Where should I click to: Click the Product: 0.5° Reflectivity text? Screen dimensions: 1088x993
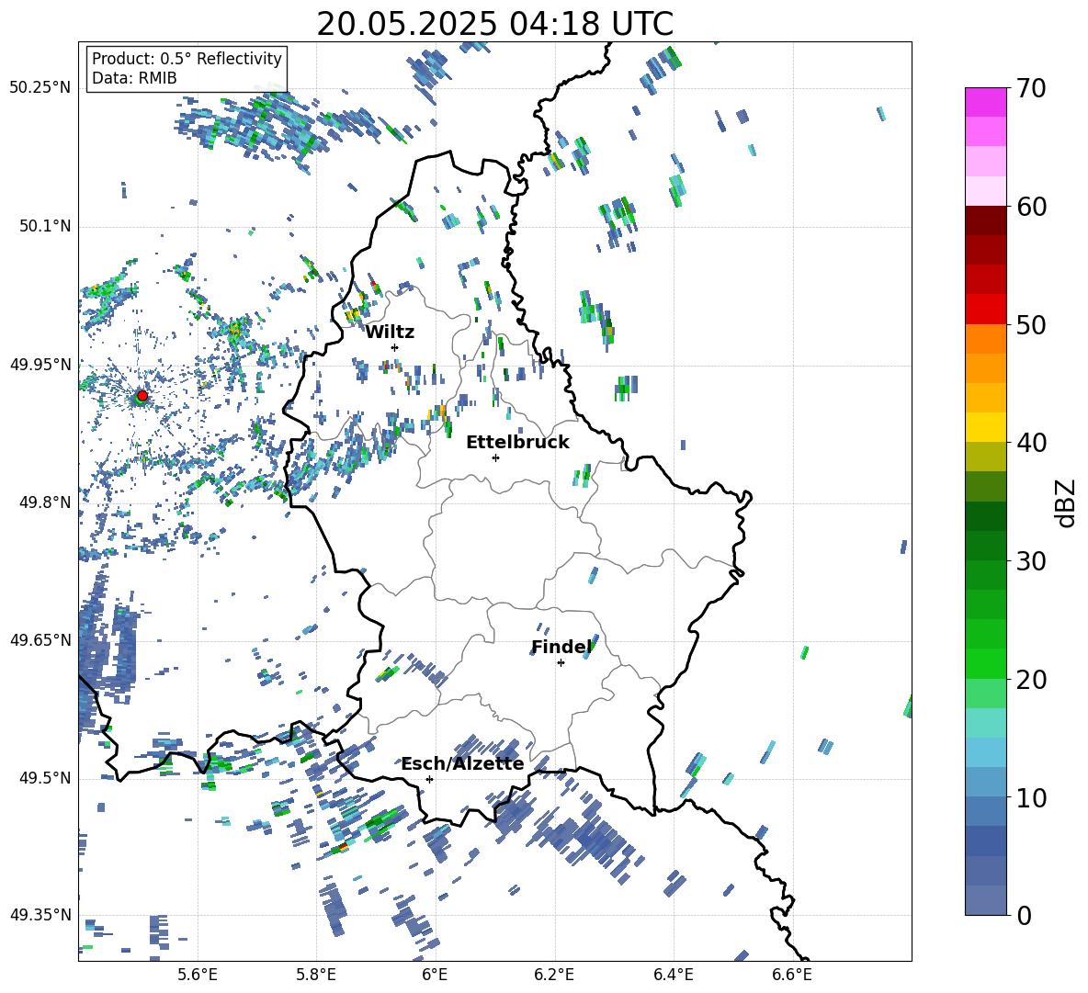(187, 59)
